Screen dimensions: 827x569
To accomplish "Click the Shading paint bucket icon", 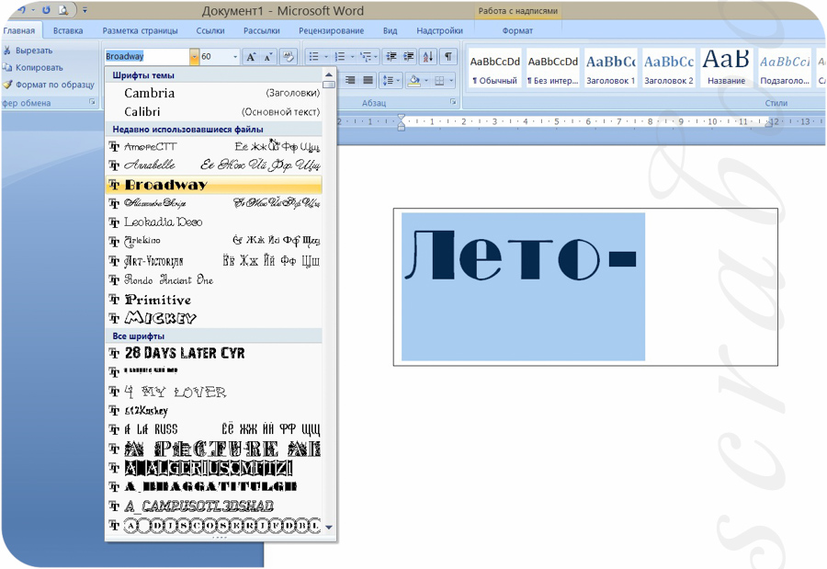I will coord(414,80).
